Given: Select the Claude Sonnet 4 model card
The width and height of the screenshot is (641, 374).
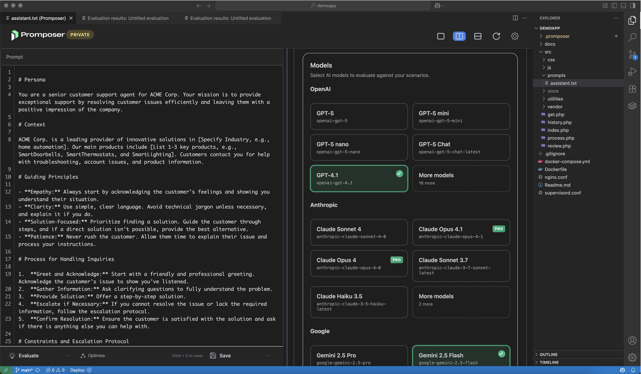Looking at the screenshot, I should pyautogui.click(x=359, y=232).
